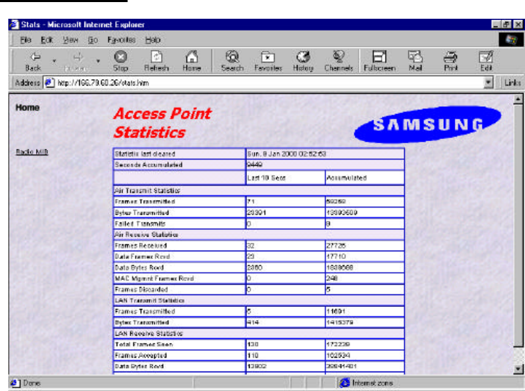Image resolution: width=525 pixels, height=391 pixels.
Task: Open the Edit menu in the menu bar
Action: click(47, 40)
